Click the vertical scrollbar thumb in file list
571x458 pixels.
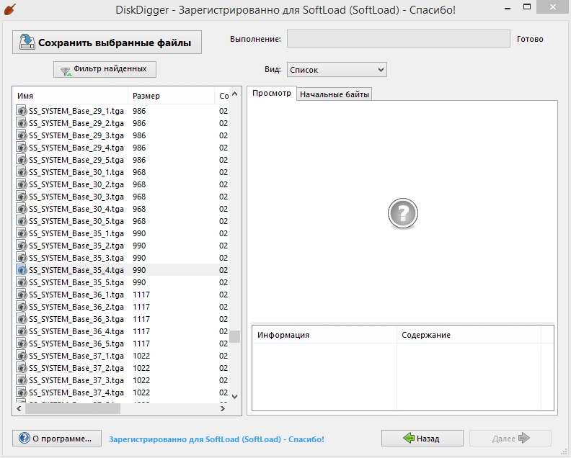tap(235, 336)
